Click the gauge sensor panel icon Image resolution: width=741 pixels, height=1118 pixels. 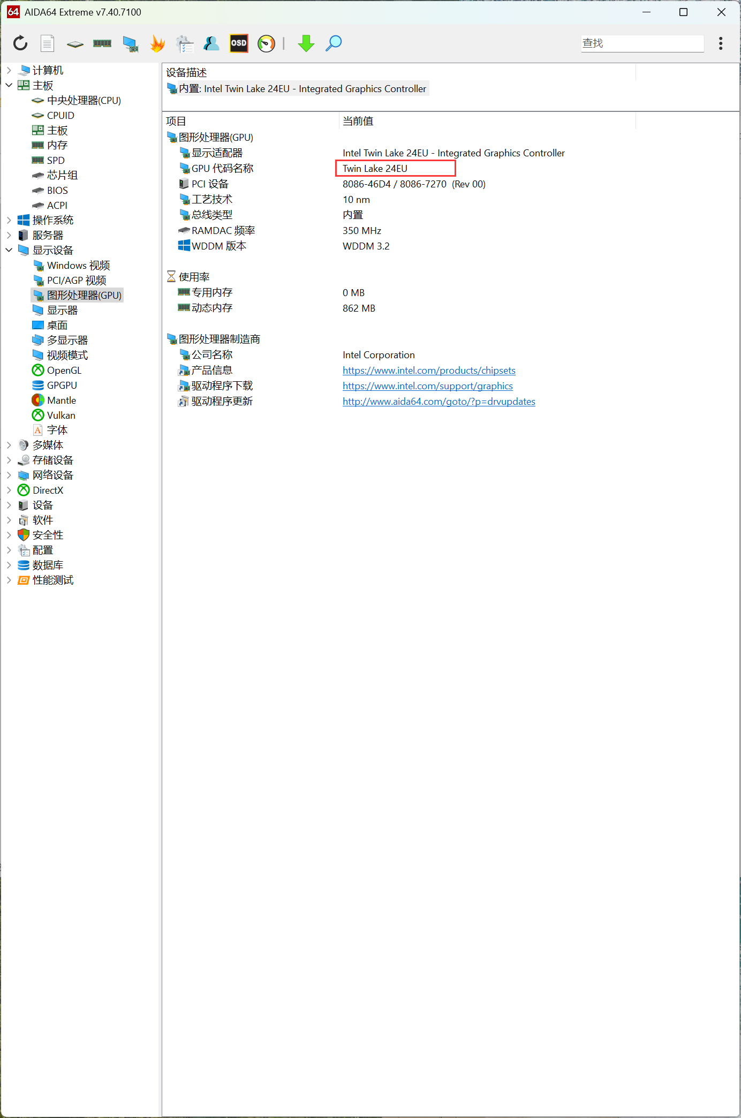pos(266,43)
